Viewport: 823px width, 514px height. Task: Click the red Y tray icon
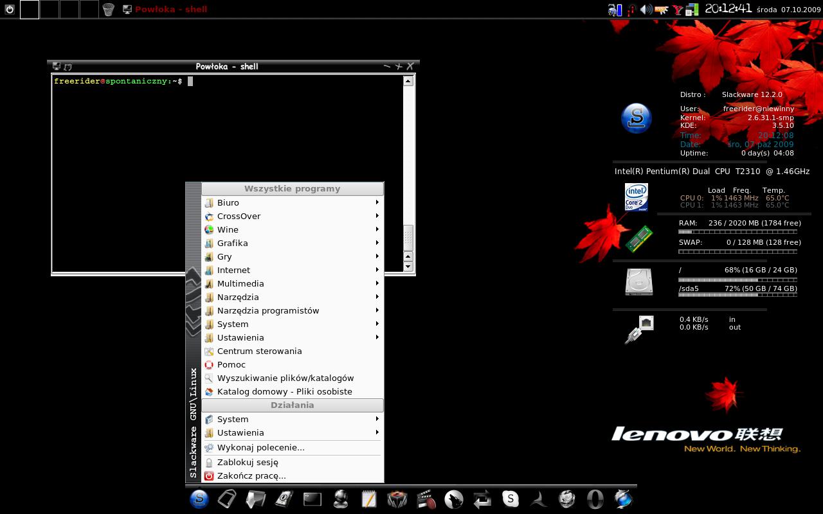pyautogui.click(x=677, y=10)
